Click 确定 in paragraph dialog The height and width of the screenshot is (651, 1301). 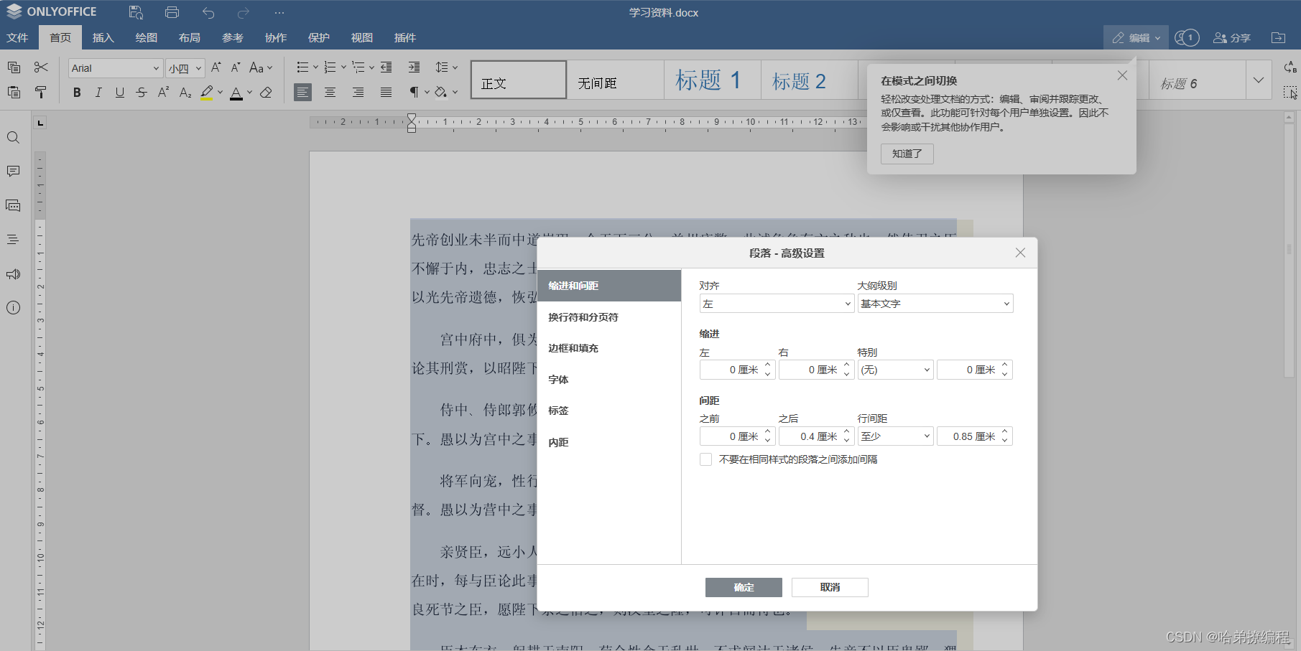pos(744,587)
